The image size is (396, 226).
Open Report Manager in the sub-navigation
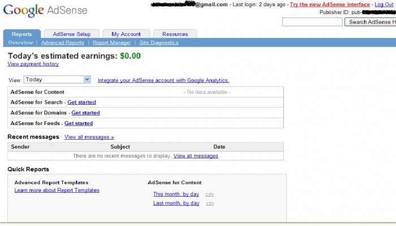pyautogui.click(x=112, y=42)
